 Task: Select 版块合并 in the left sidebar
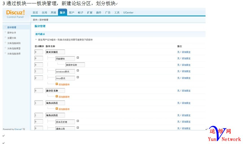12,33
